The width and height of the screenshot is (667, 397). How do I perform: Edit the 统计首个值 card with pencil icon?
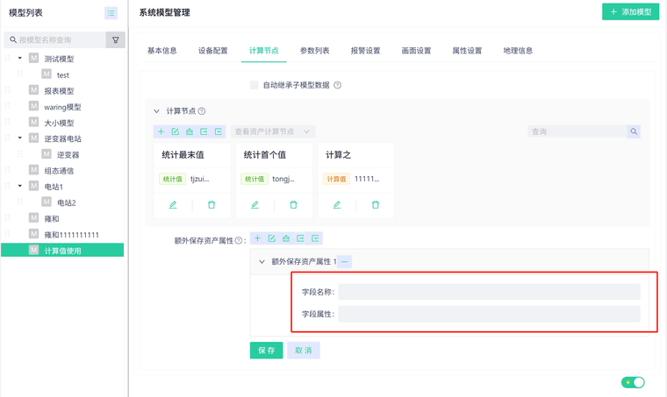pos(255,205)
